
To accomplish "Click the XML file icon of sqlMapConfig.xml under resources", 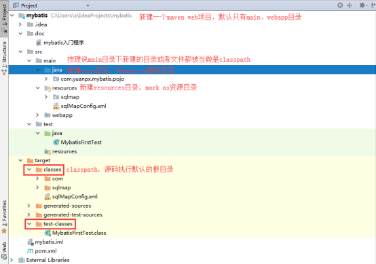I will point(56,106).
